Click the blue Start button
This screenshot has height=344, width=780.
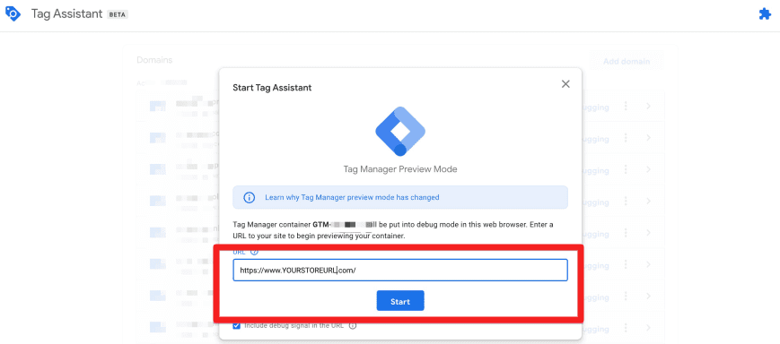pyautogui.click(x=400, y=301)
